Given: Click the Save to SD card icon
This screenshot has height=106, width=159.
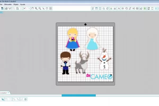Looking at the screenshot, I should coord(2,8).
